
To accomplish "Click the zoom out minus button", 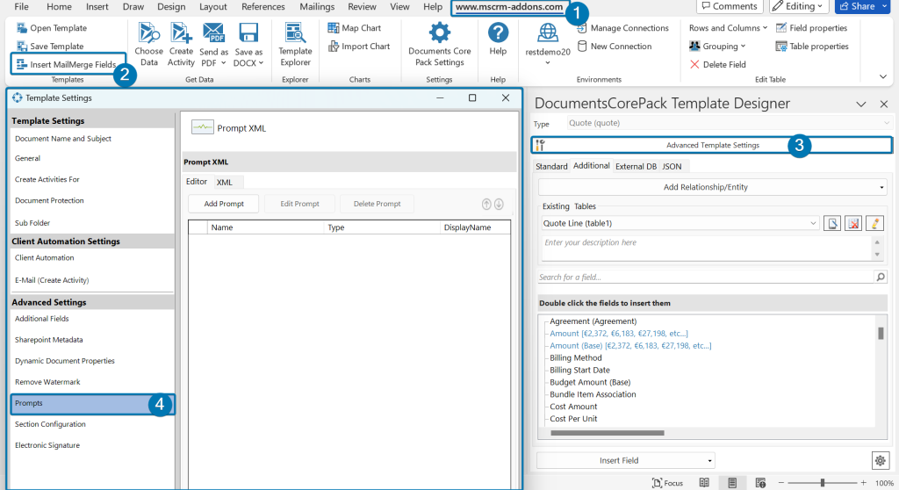I will point(780,483).
